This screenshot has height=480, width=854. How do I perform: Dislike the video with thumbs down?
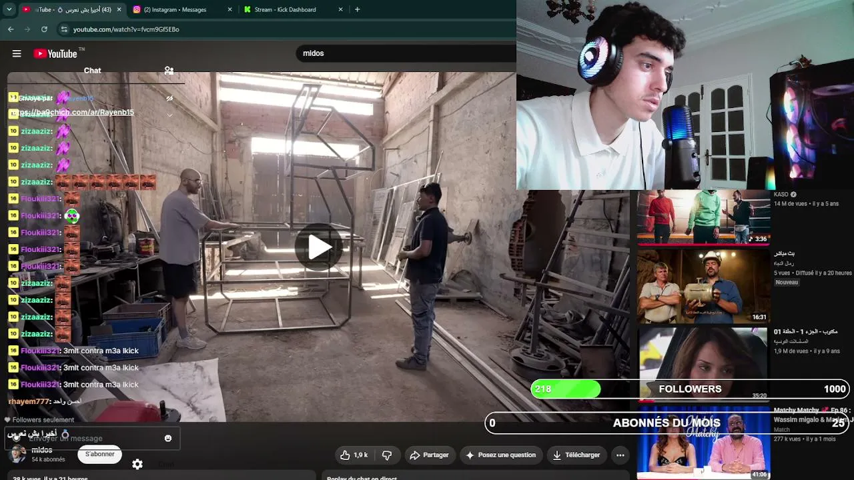click(386, 455)
